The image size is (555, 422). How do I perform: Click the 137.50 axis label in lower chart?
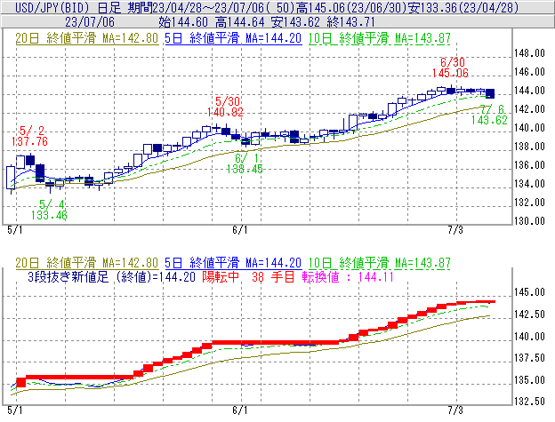point(529,358)
